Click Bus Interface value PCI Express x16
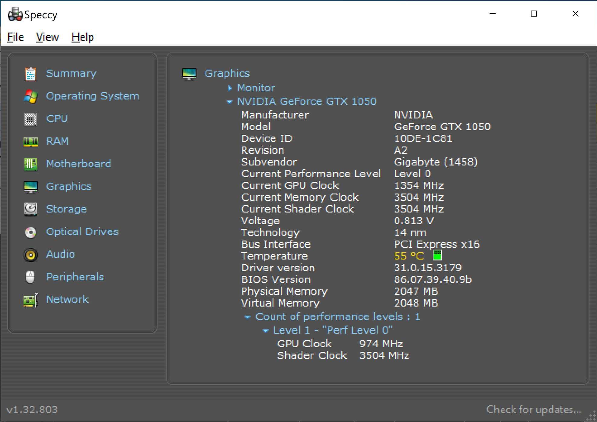This screenshot has height=422, width=597. point(437,244)
